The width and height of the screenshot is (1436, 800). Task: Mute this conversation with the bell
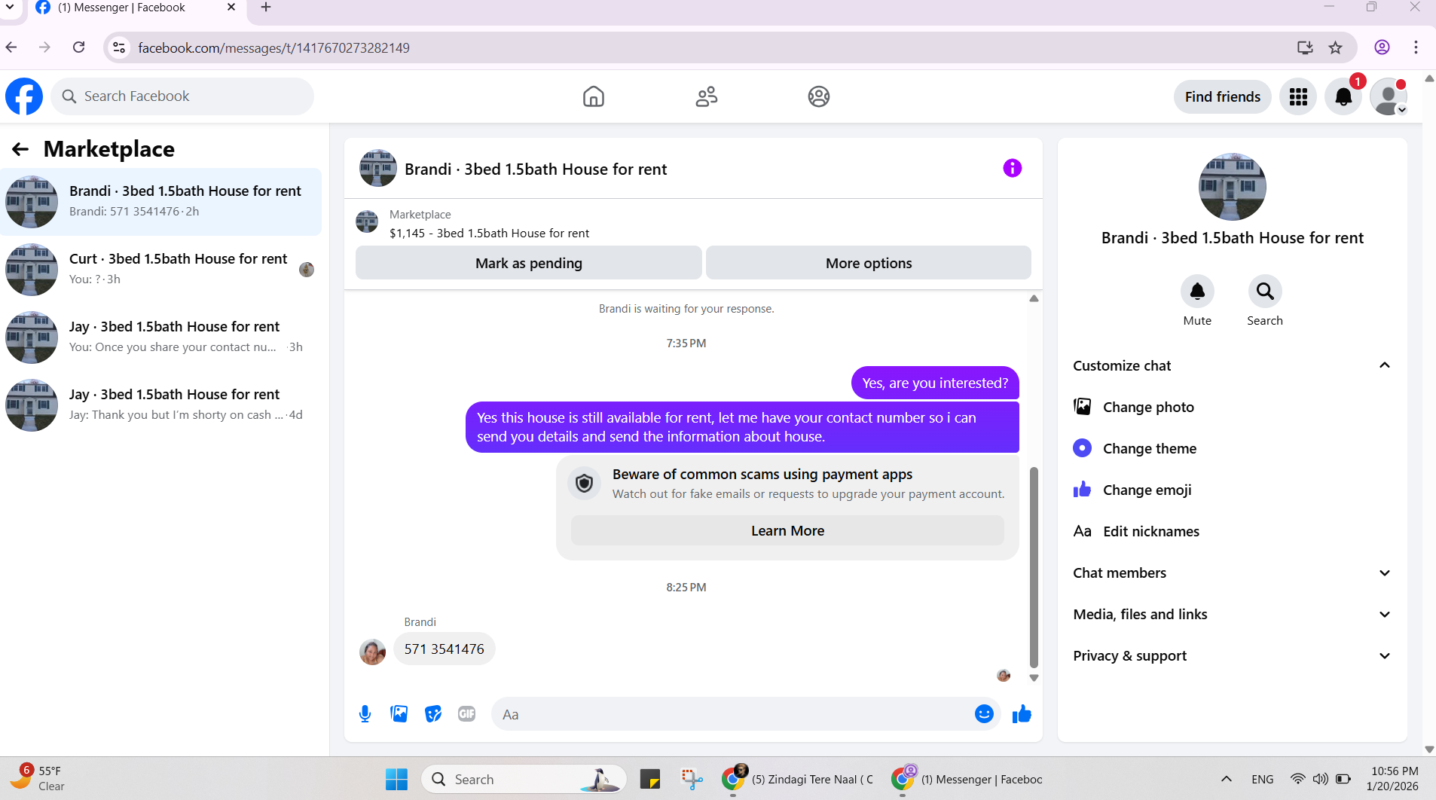click(1197, 291)
